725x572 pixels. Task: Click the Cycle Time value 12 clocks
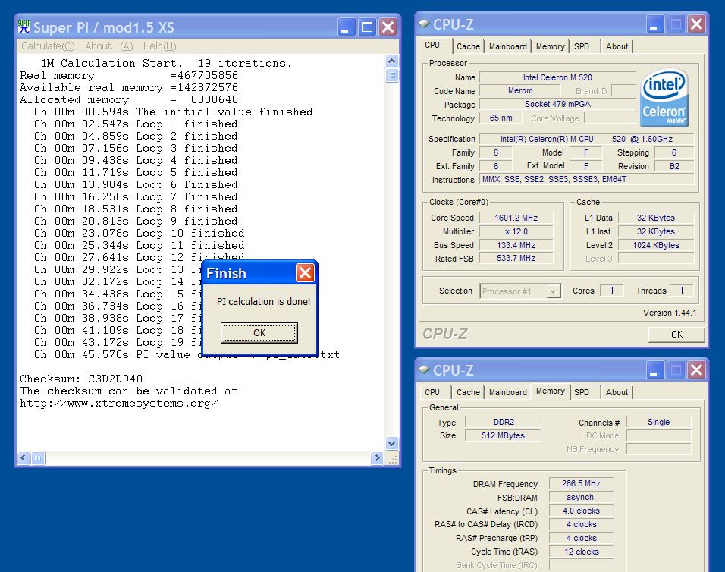point(581,552)
